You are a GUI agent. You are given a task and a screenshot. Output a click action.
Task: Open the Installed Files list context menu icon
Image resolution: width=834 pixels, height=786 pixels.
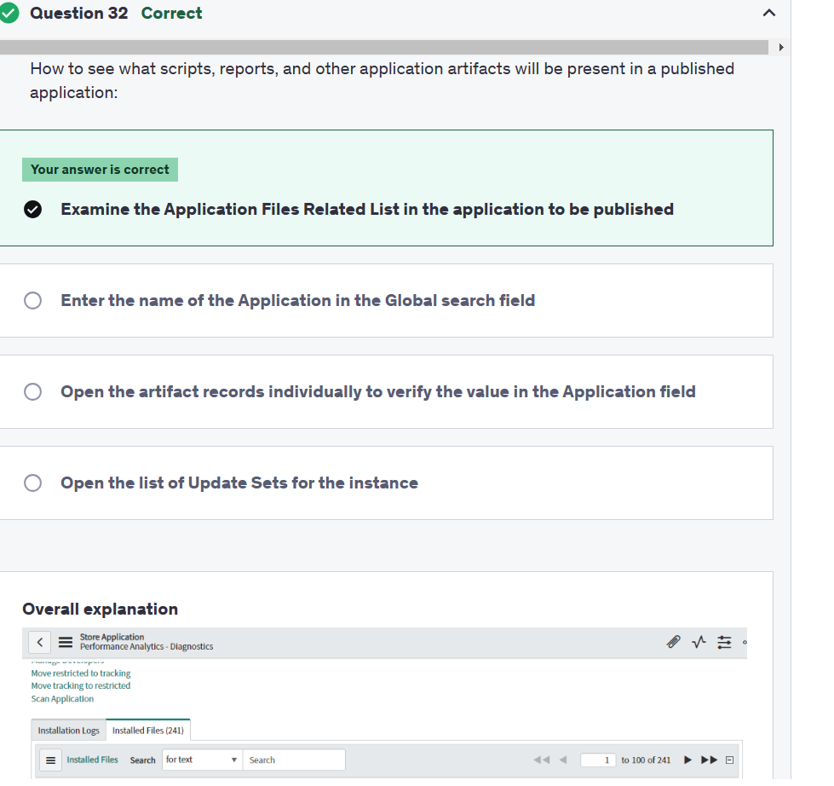[x=50, y=760]
